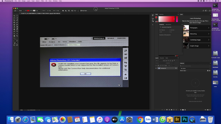Select the Brush tool

click(17, 22)
